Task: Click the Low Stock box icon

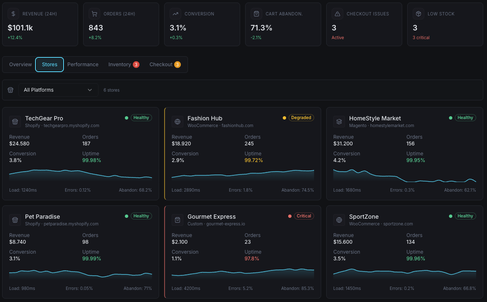Action: coord(419,14)
